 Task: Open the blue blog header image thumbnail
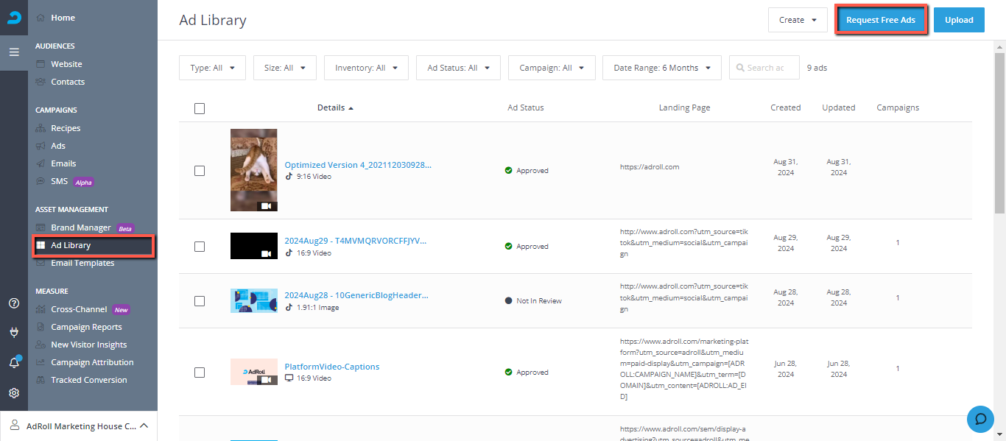coord(254,300)
